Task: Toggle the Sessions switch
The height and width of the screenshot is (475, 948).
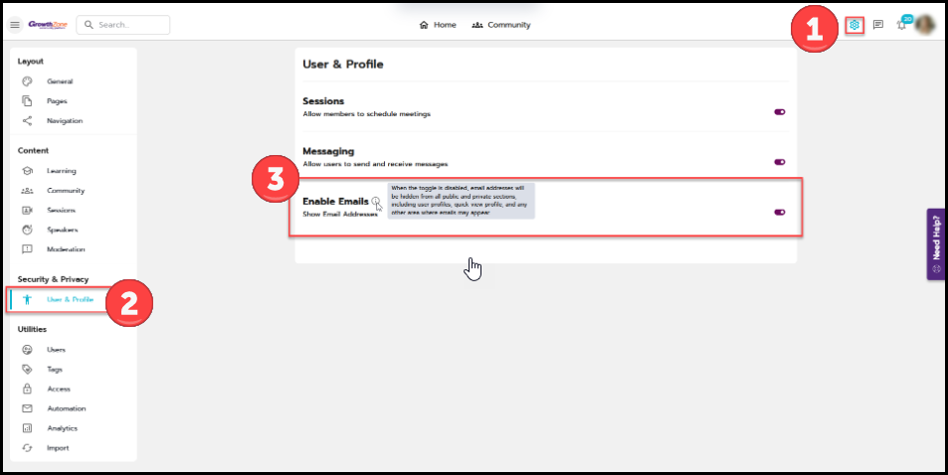Action: (x=780, y=112)
